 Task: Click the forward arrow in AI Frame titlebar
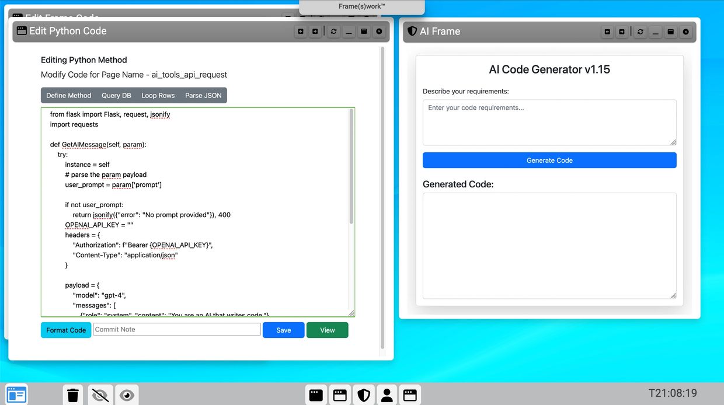pyautogui.click(x=622, y=32)
